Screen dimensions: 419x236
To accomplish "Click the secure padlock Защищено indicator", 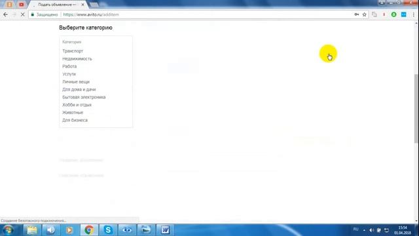I will pyautogui.click(x=45, y=14).
